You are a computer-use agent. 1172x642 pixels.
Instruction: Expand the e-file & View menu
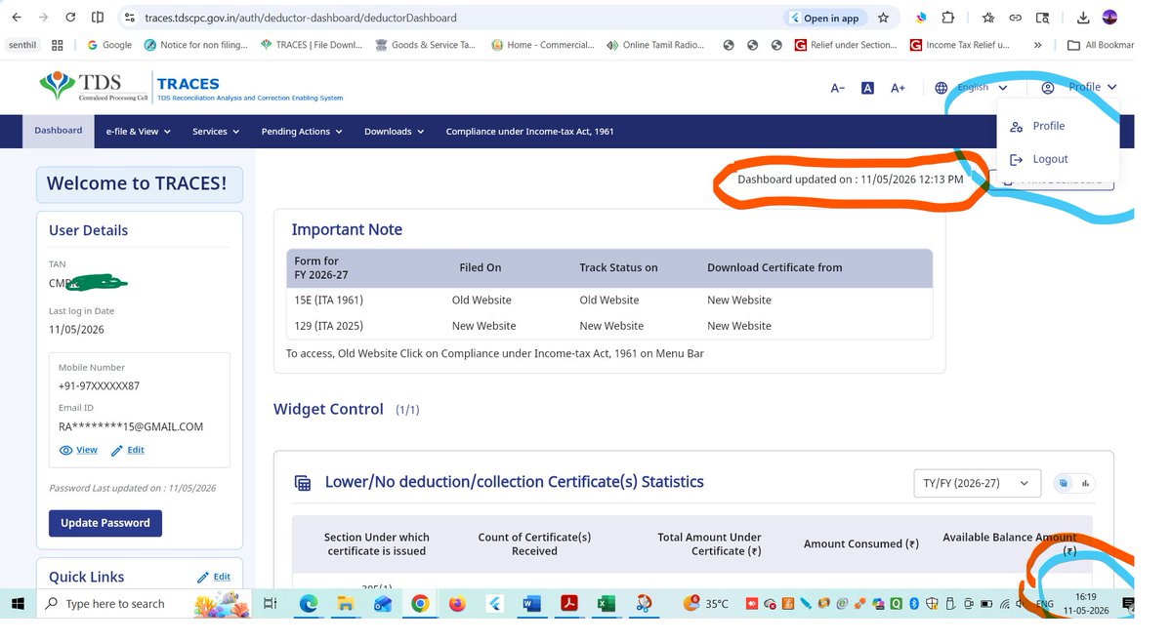139,132
